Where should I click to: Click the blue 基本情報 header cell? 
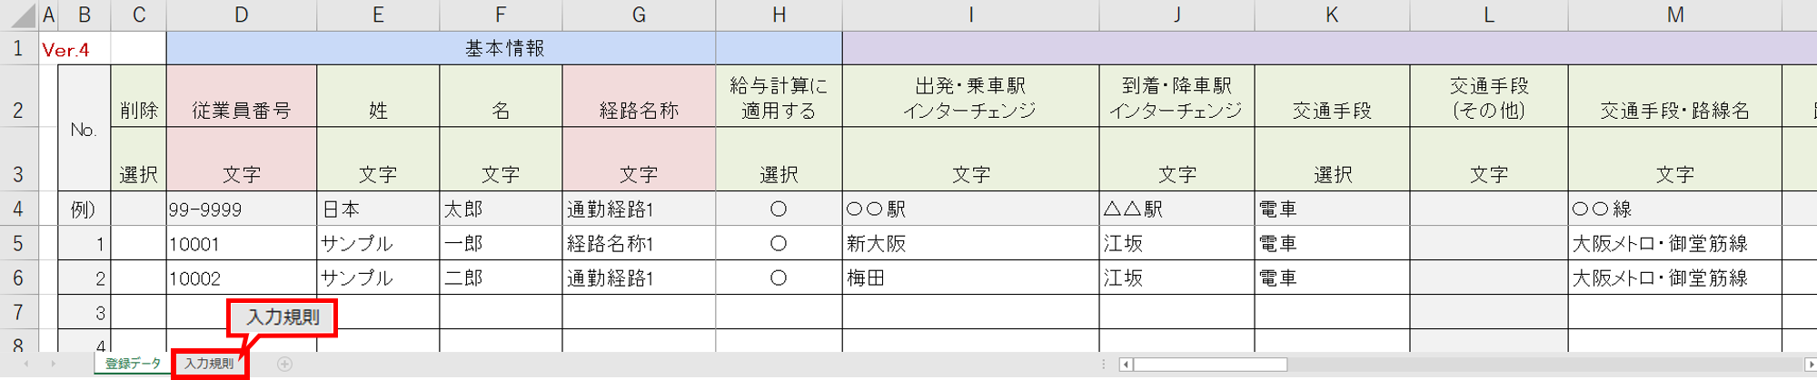pyautogui.click(x=504, y=49)
